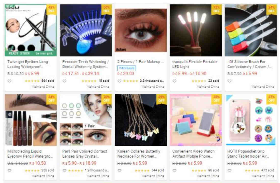Screen dimensions: 280x183
Task: Open HOT!! Popsocket Grip Stand title
Action: 248,154
